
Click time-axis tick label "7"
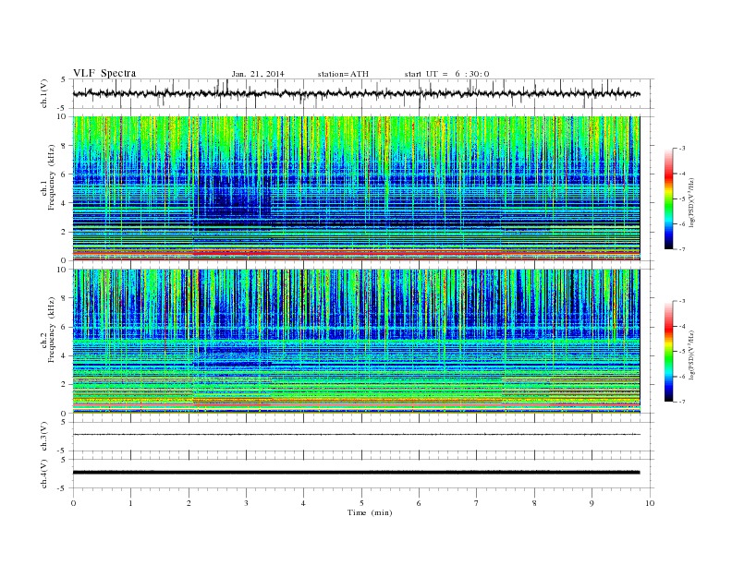coord(477,503)
